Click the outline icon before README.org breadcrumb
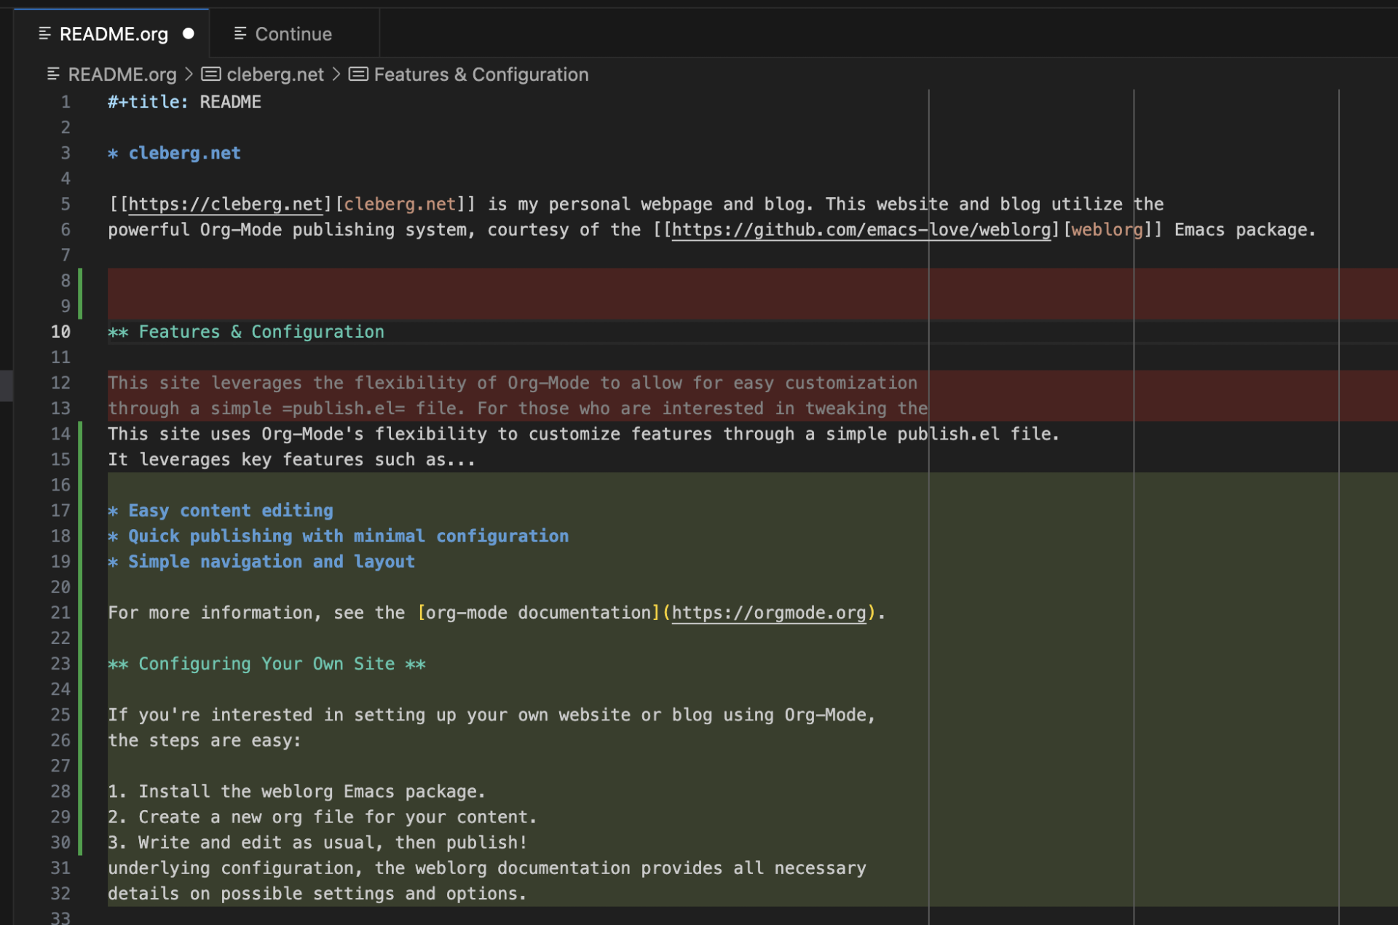Viewport: 1398px width, 925px height. (52, 74)
